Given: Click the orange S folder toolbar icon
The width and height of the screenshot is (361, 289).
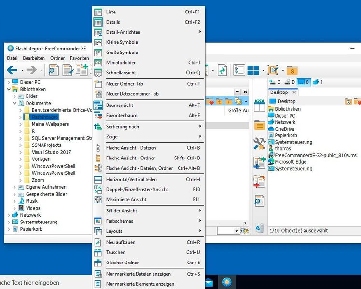Looking at the screenshot, I should (x=292, y=70).
